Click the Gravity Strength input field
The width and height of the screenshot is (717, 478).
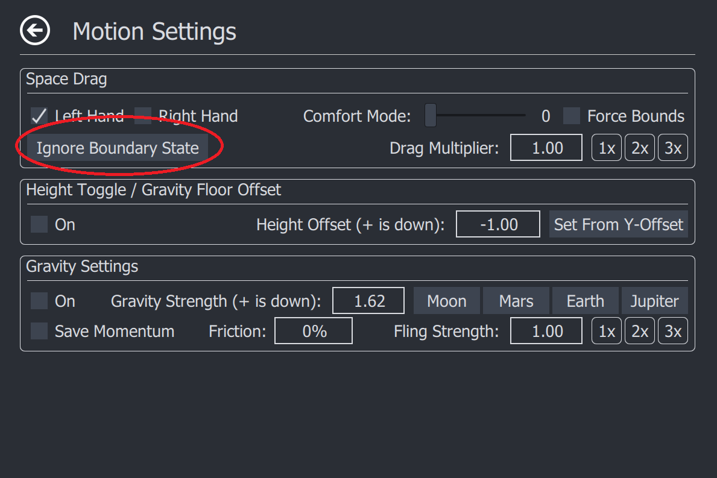tap(368, 301)
